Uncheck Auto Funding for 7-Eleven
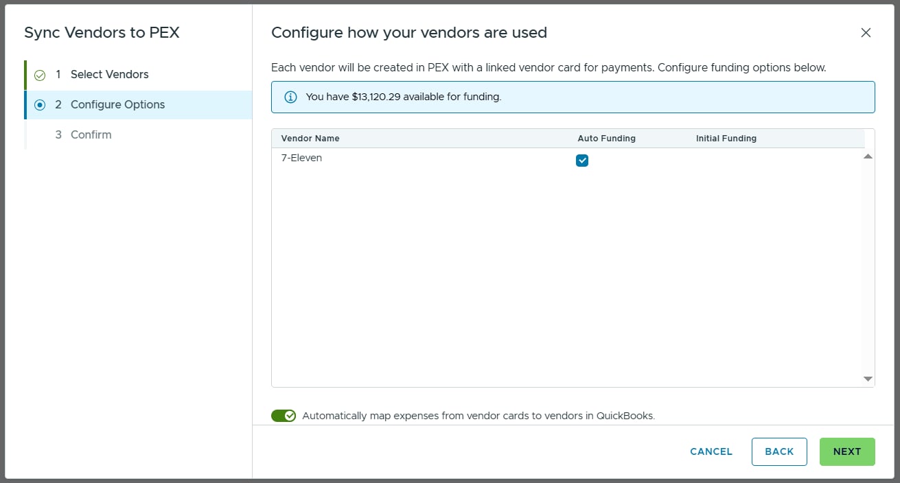The height and width of the screenshot is (483, 900). [582, 161]
